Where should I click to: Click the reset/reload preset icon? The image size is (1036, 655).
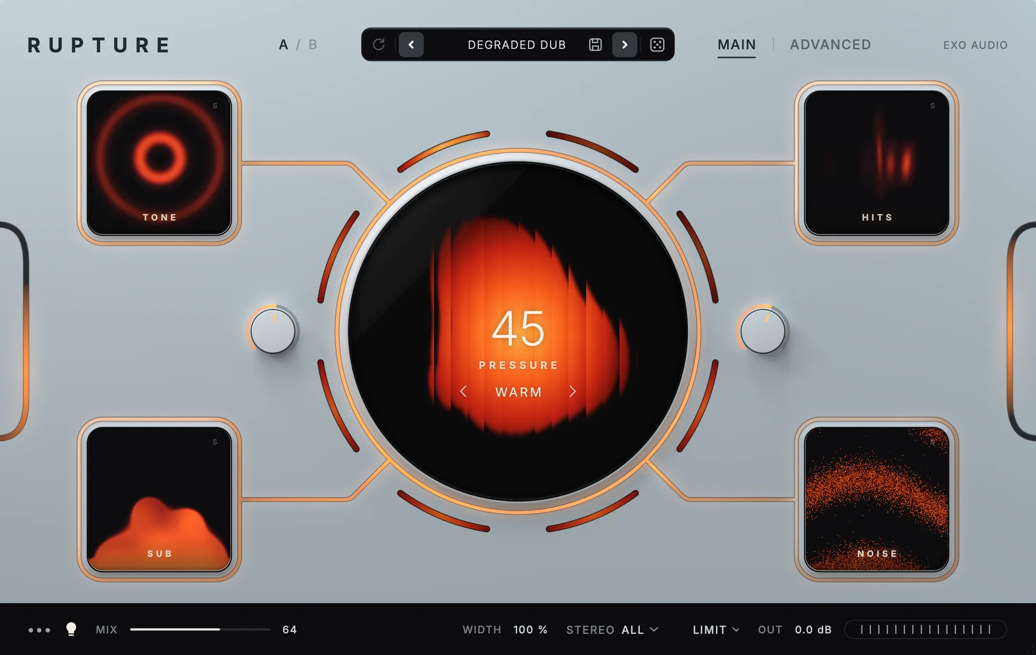[379, 45]
